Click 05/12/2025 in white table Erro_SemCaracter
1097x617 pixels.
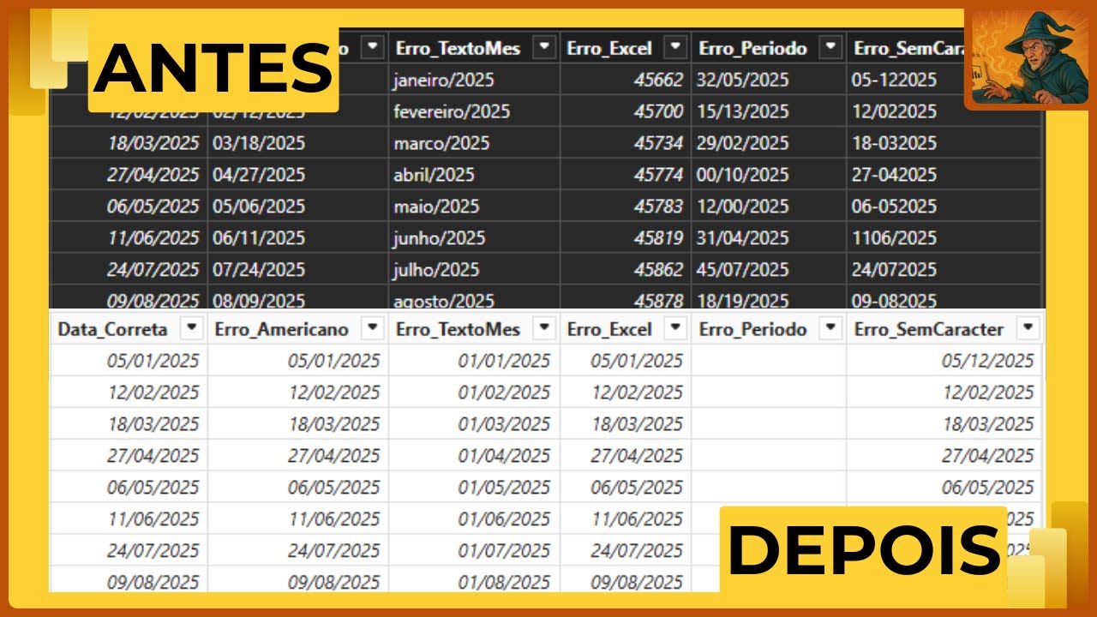point(988,361)
